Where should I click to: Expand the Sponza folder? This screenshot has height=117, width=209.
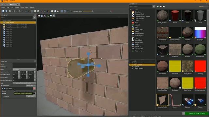133,67
